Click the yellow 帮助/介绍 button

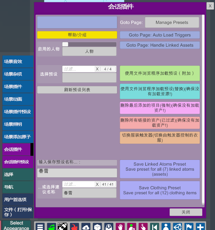[77, 35]
